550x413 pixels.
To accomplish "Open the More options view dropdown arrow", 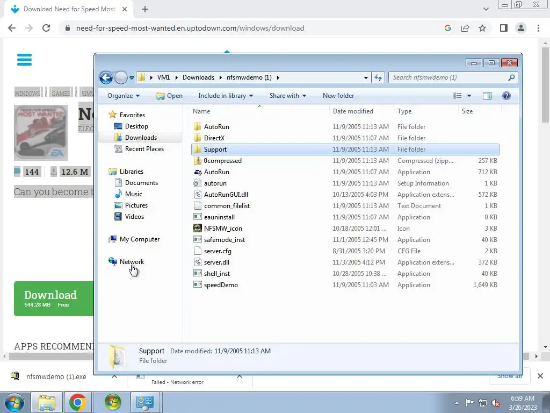I will (x=469, y=96).
